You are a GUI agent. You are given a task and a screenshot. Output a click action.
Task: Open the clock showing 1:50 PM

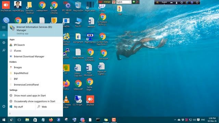pyautogui.click(x=212, y=120)
